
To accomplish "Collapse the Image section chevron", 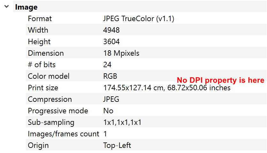I will click(x=7, y=7).
